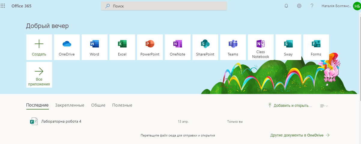Viewport: 361px width, 144px height.
Task: Open the settings gear icon
Action: 299,6
